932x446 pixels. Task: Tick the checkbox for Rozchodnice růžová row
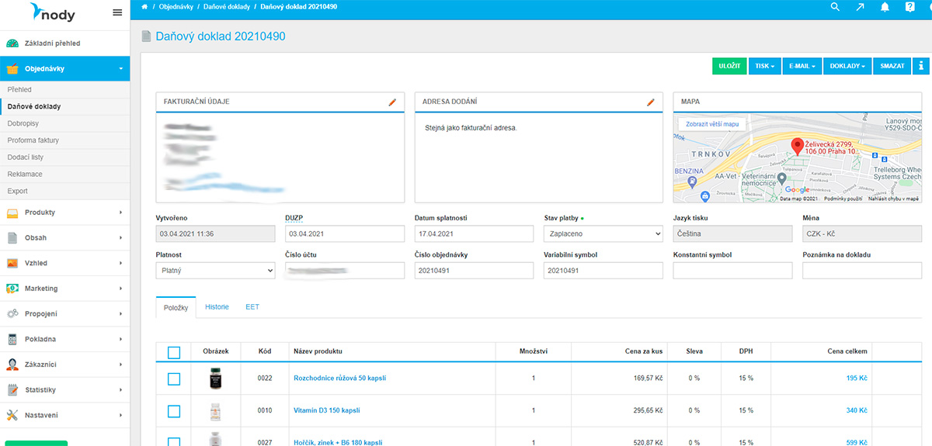pyautogui.click(x=174, y=379)
